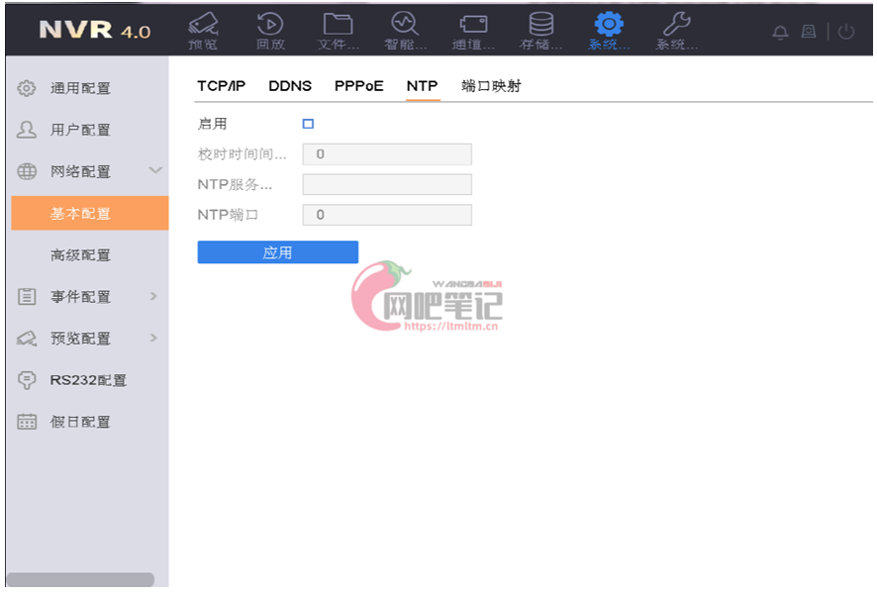The width and height of the screenshot is (877, 594).
Task: Open 通用配置 in the sidebar
Action: (x=80, y=88)
